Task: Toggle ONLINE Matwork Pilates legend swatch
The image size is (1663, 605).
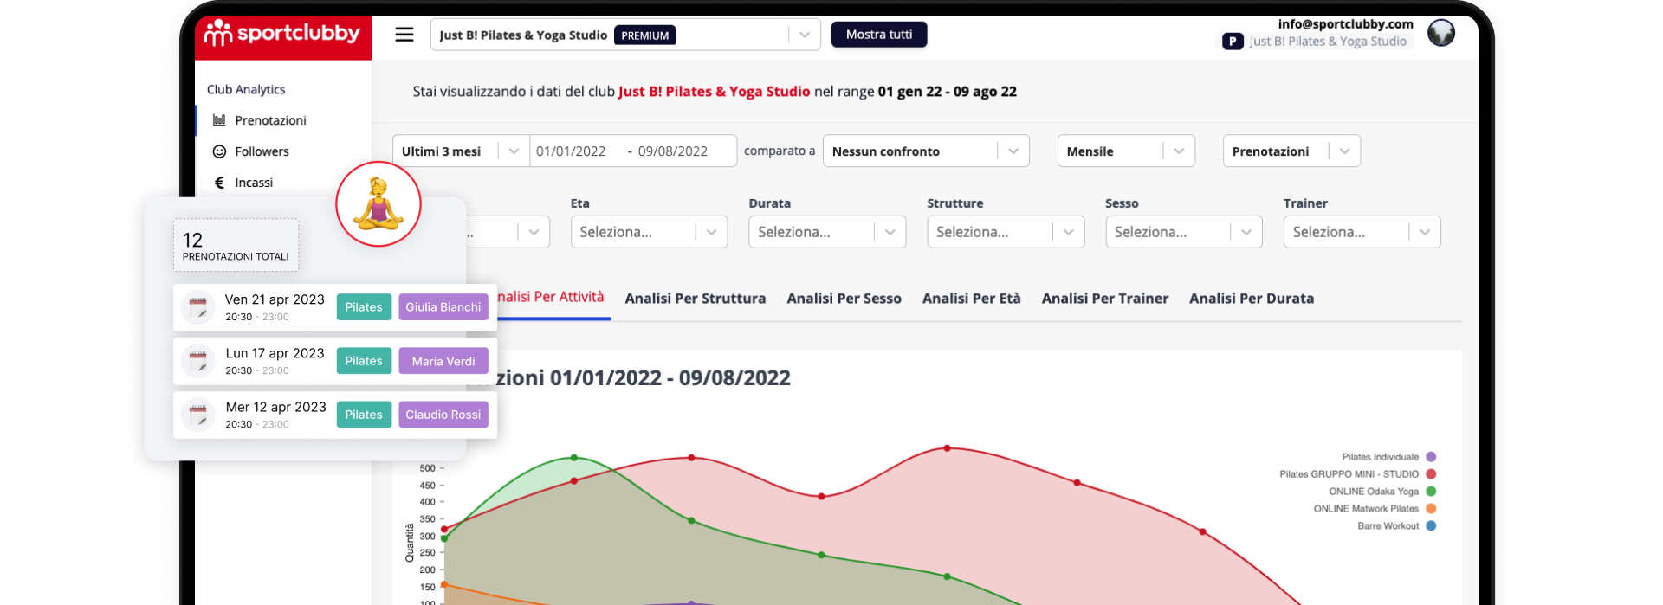Action: coord(1431,509)
